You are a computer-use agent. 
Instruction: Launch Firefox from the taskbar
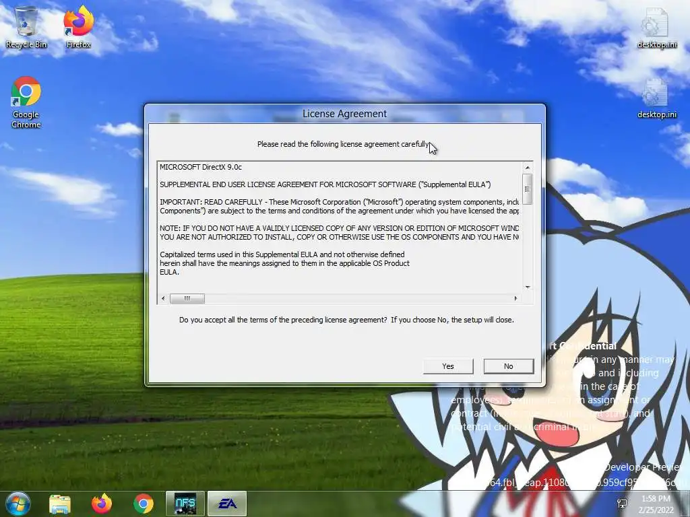(102, 504)
